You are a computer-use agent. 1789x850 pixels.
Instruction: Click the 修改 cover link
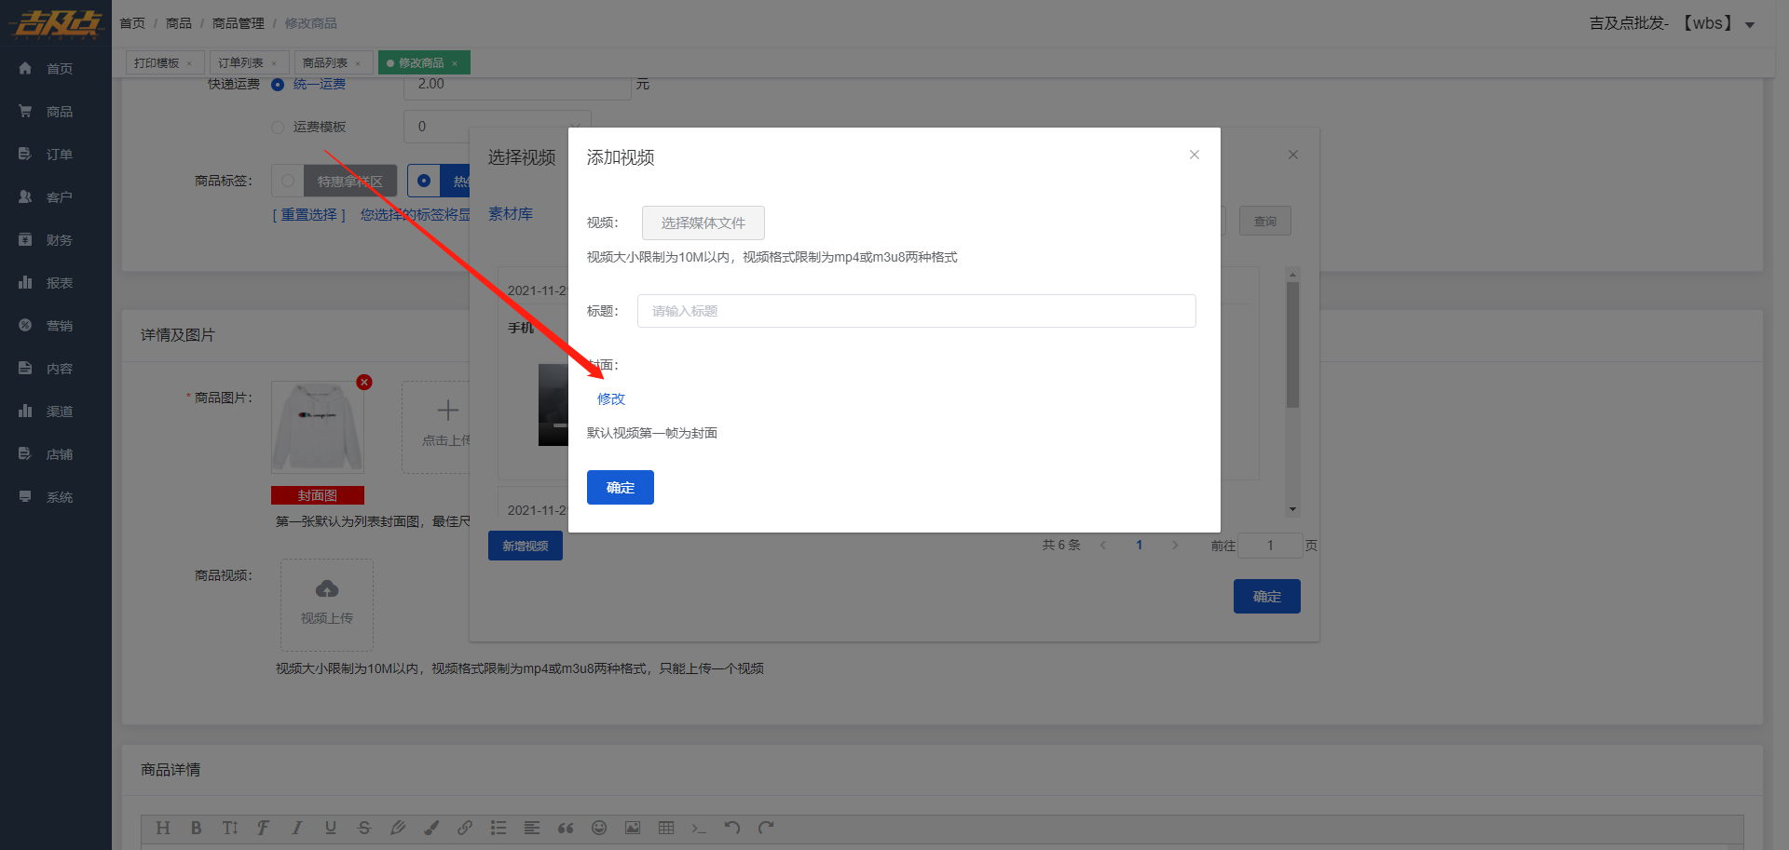[x=611, y=398]
